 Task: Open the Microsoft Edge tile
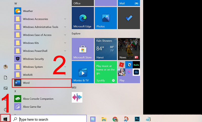point(83,18)
